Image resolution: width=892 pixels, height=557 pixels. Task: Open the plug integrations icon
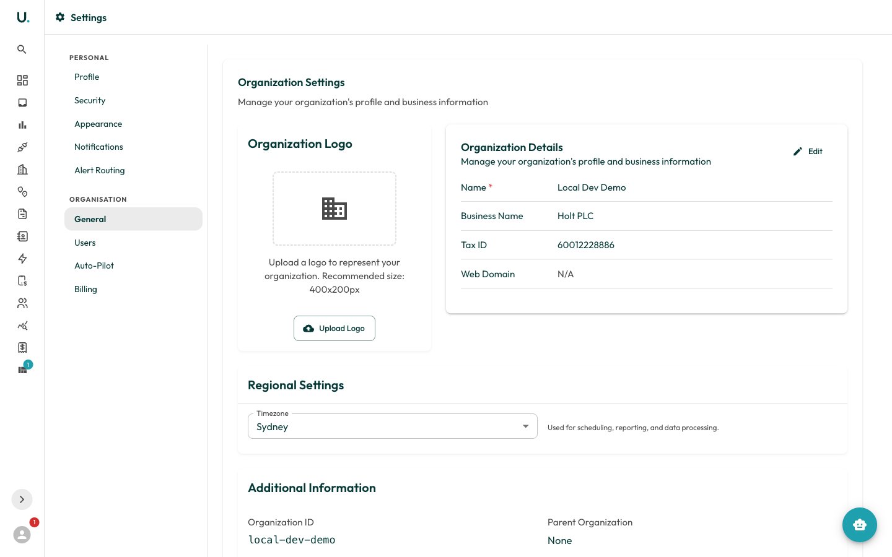point(22,147)
